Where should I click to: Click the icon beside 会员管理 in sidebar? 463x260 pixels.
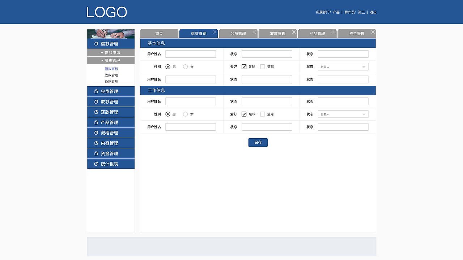click(x=96, y=91)
